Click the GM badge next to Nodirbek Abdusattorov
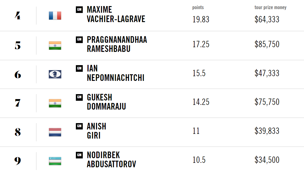The width and height of the screenshot is (304, 175). click(79, 155)
